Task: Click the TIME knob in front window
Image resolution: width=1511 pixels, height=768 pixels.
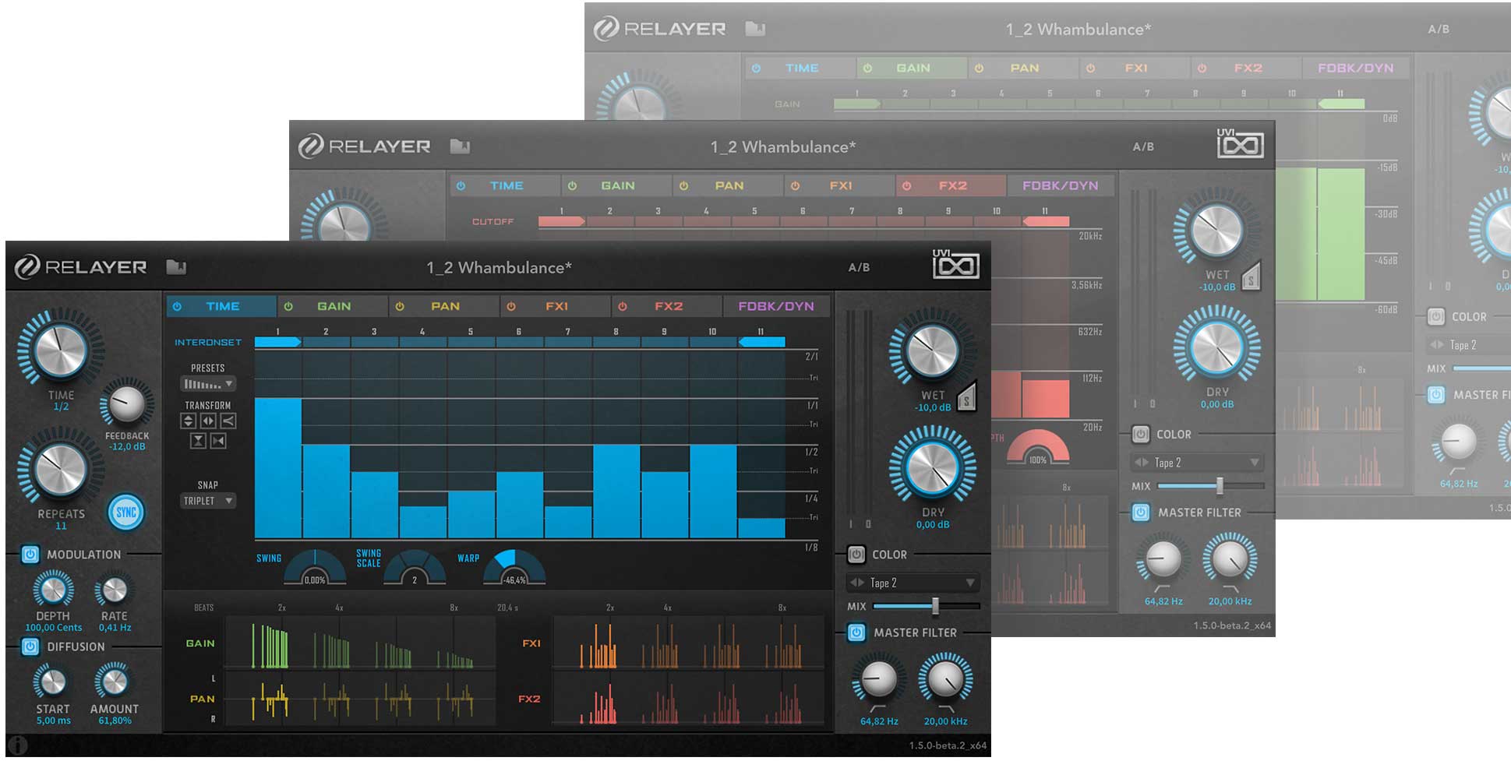Action: pos(61,349)
